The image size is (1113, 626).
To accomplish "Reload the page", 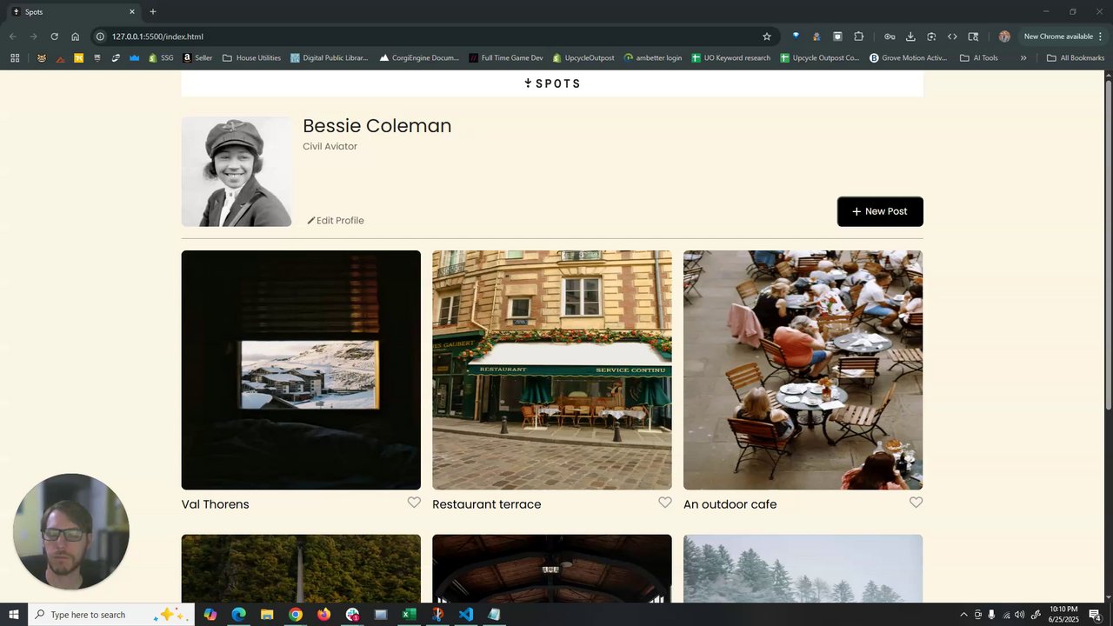I will 54,37.
